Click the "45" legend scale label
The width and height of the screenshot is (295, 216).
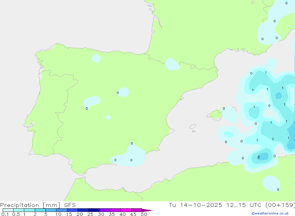tap(133, 214)
